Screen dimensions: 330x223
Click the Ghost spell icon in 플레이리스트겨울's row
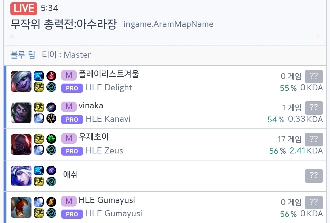click(39, 76)
